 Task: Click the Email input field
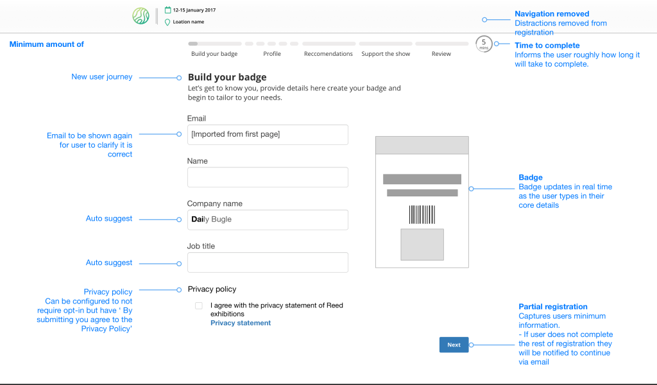[268, 135]
